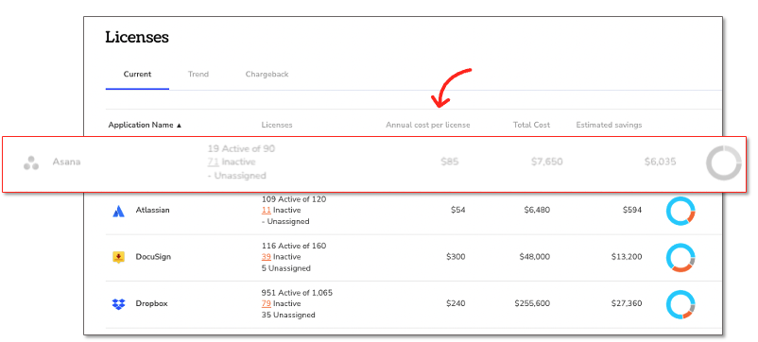The image size is (758, 342).
Task: Select the $300 annual cost value
Action: 456,257
